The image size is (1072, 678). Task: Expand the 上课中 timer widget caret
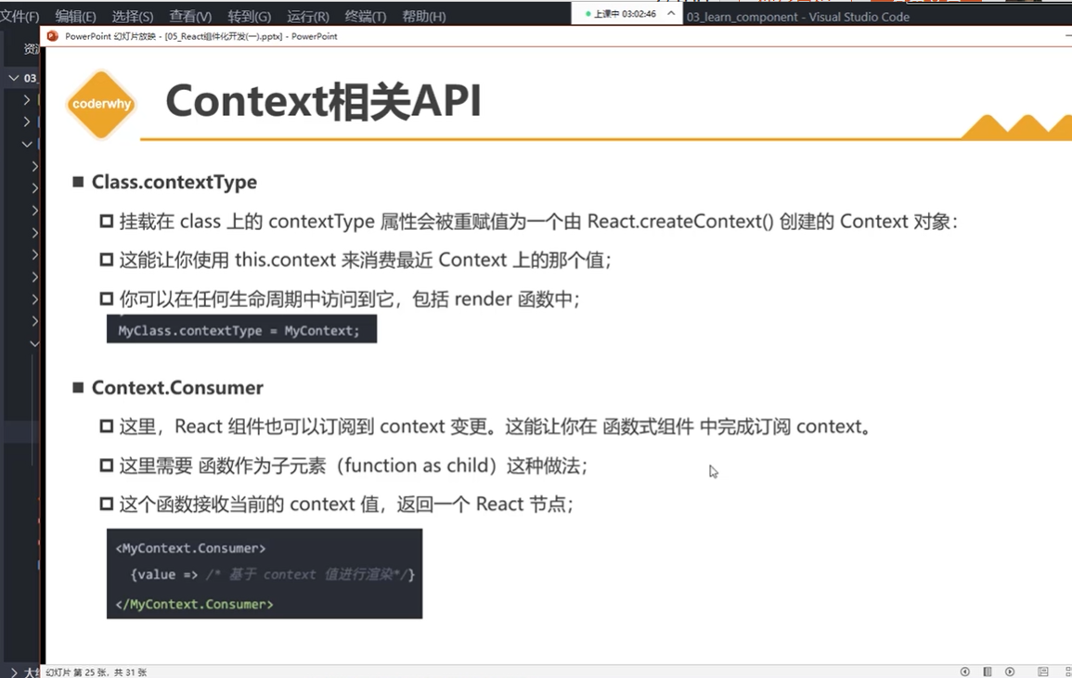click(x=671, y=13)
